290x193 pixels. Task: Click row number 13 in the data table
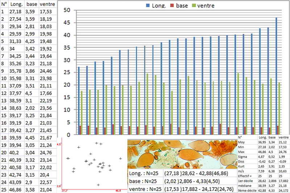(4, 101)
